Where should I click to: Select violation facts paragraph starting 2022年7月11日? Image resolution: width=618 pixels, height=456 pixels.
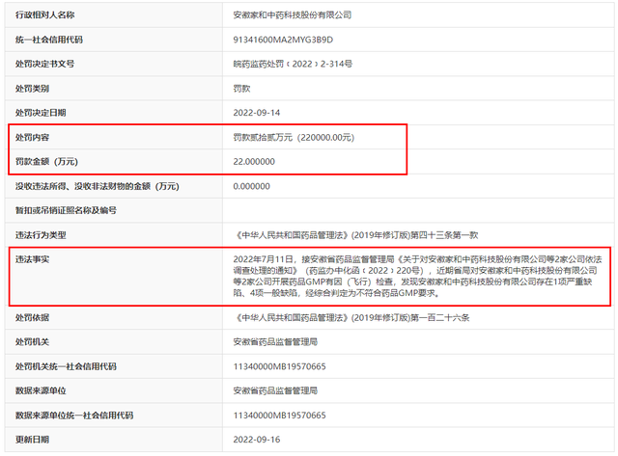(417, 276)
